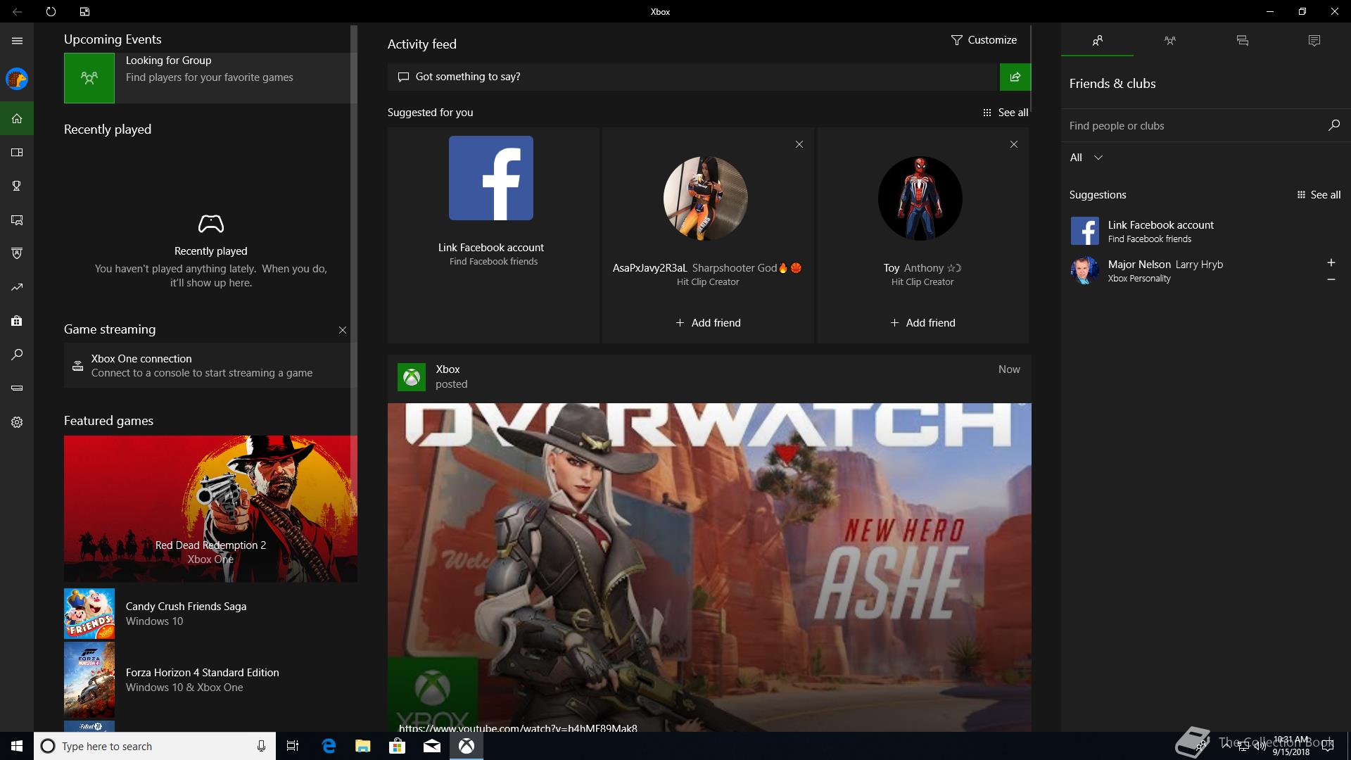Screen dimensions: 1351x760
Task: Switch to the Activity alerts tab
Action: 1314,41
